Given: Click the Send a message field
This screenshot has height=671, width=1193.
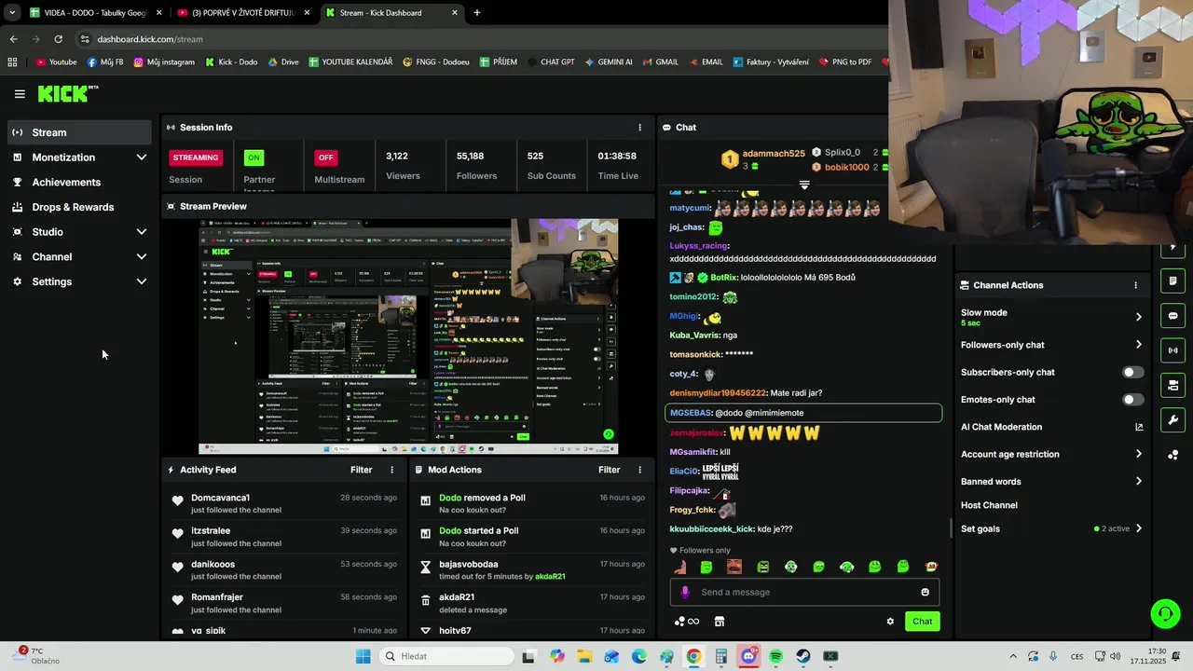Looking at the screenshot, I should 804,592.
